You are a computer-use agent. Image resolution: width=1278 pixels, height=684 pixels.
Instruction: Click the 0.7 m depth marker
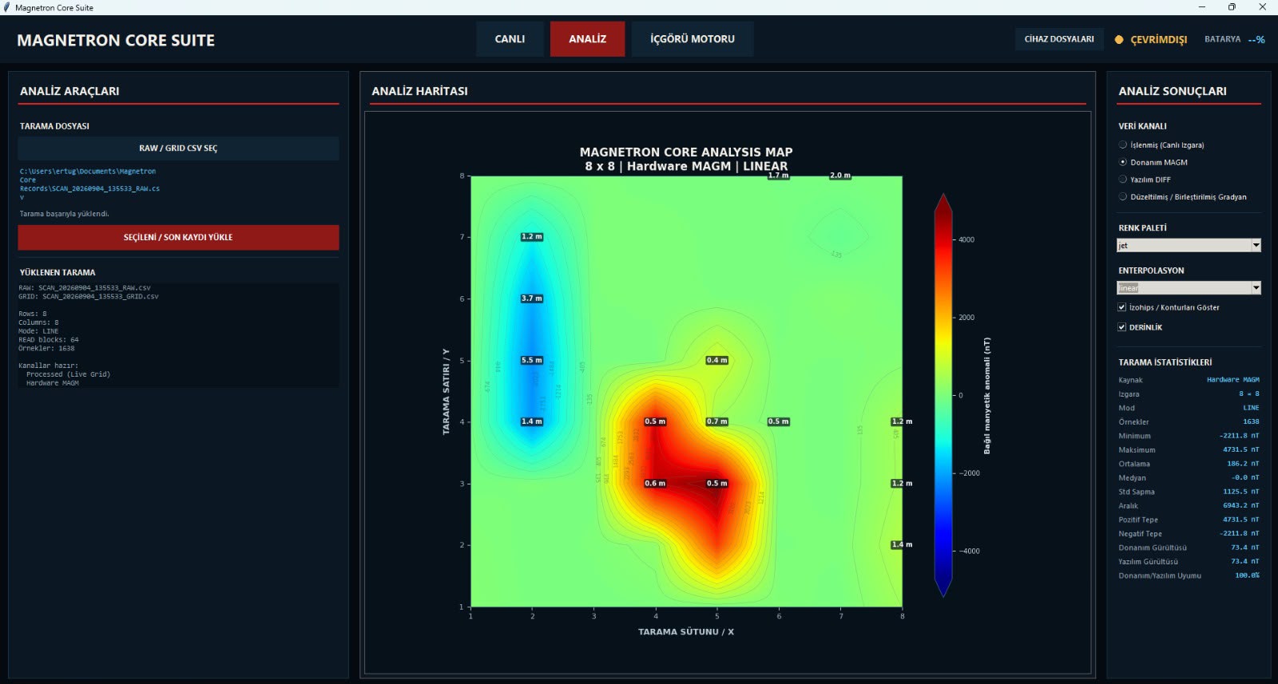(x=717, y=421)
